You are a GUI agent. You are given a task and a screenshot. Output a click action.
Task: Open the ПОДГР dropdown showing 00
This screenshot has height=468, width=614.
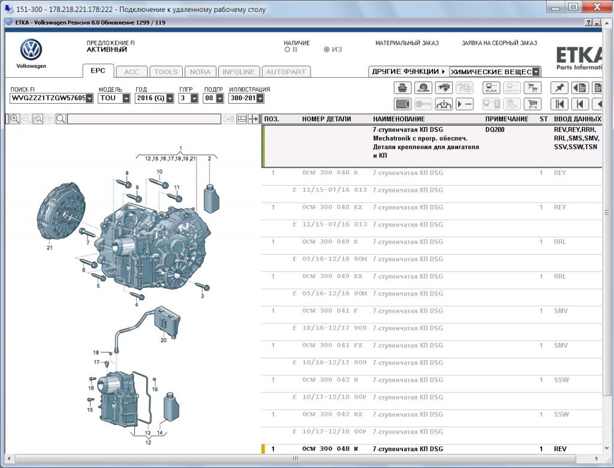coord(219,98)
